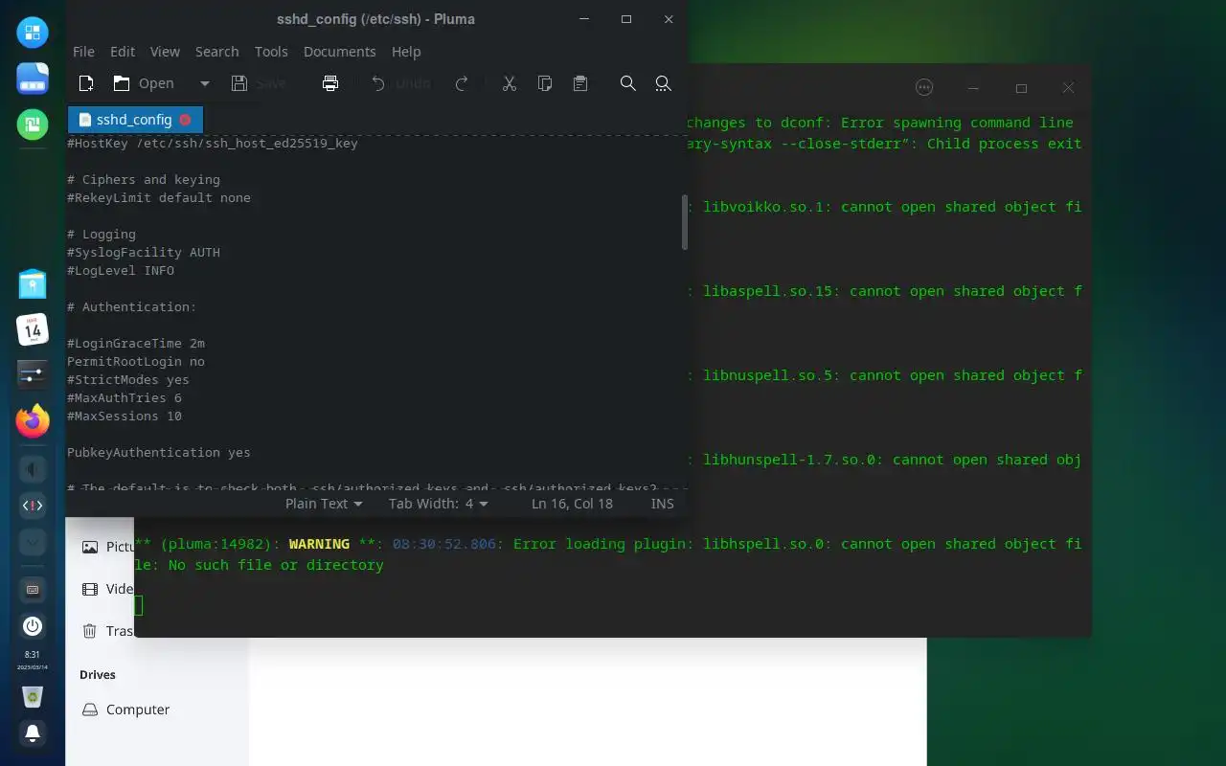The width and height of the screenshot is (1226, 766).
Task: Click the '#SyslogFacility AUTH' line
Action: (x=144, y=253)
